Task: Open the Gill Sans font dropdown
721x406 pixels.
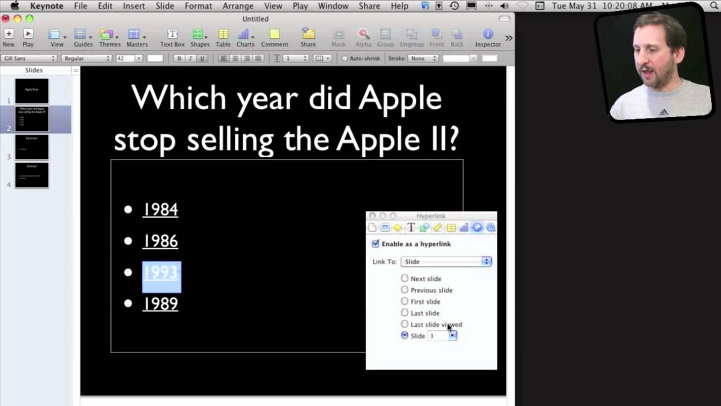Action: [29, 59]
